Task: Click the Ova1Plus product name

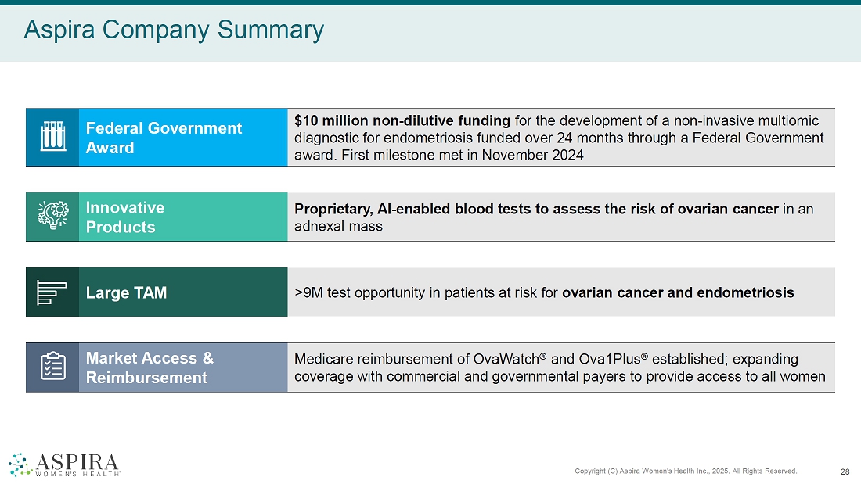Action: [x=610, y=359]
